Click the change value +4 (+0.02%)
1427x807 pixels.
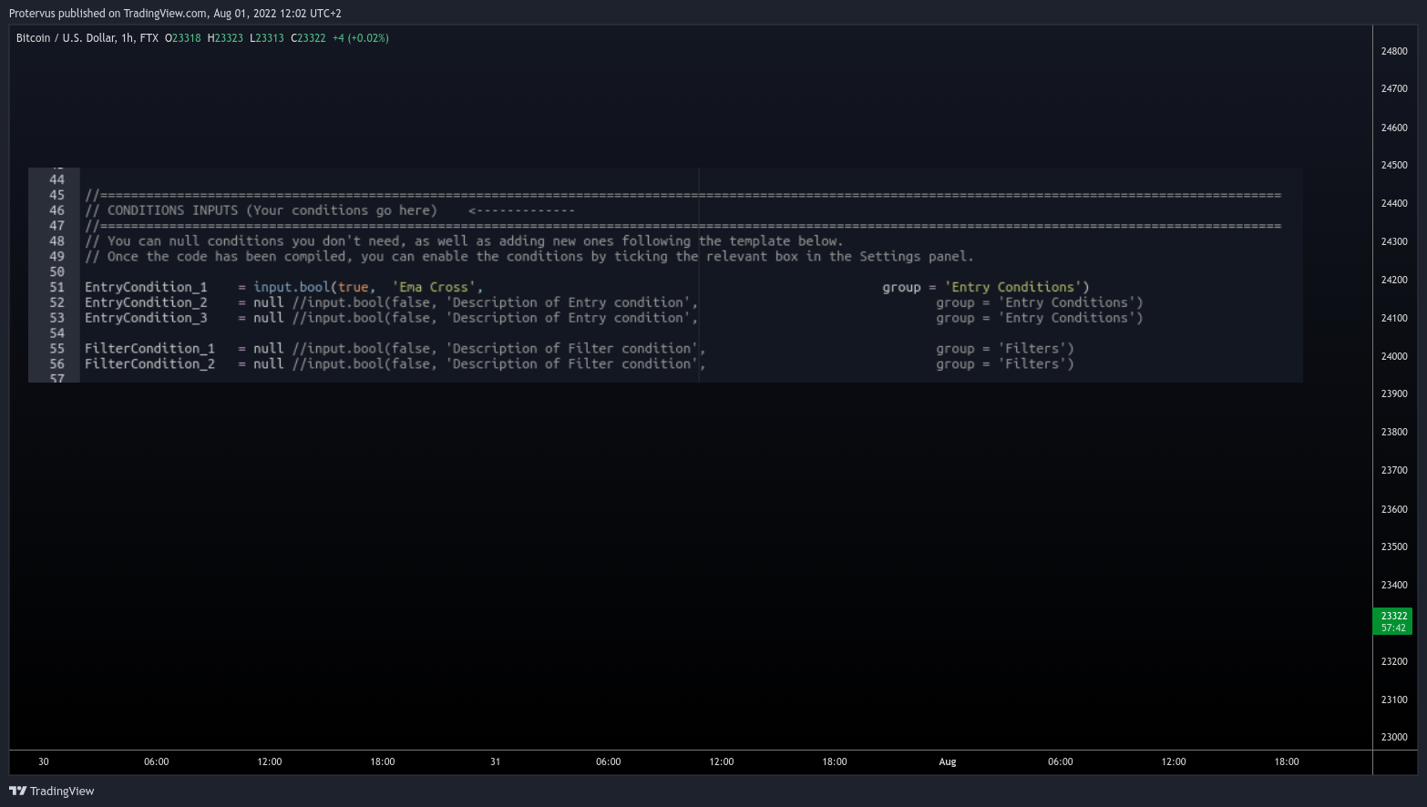pyautogui.click(x=361, y=38)
